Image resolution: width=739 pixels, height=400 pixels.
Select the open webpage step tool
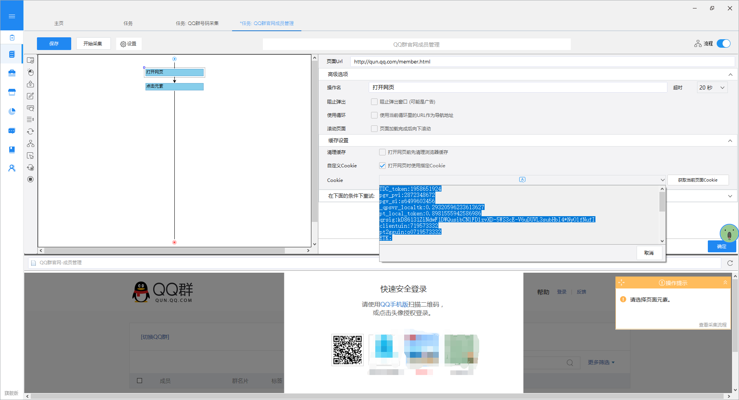[30, 60]
